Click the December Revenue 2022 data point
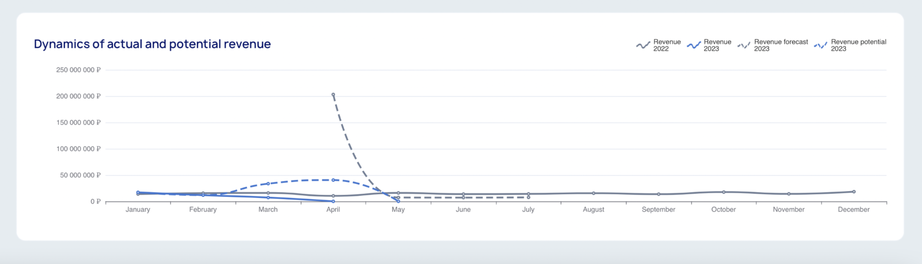Viewport: 922px width, 264px height. [x=854, y=192]
